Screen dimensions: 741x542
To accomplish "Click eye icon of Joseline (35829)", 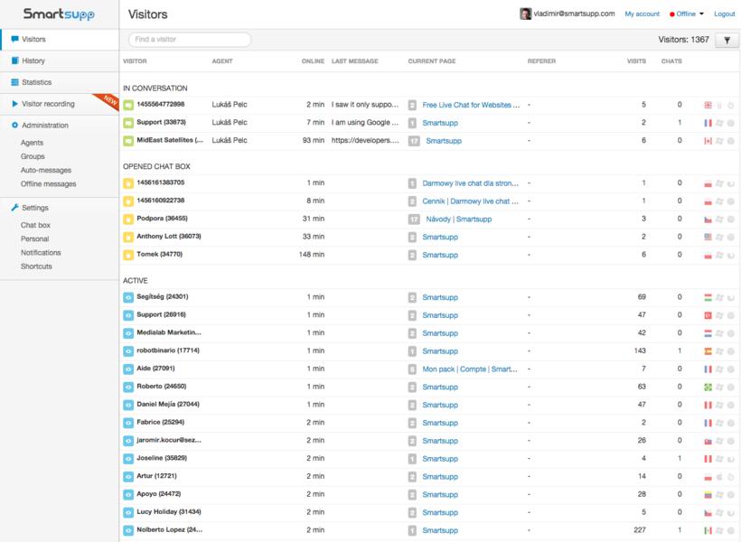I will coord(128,459).
